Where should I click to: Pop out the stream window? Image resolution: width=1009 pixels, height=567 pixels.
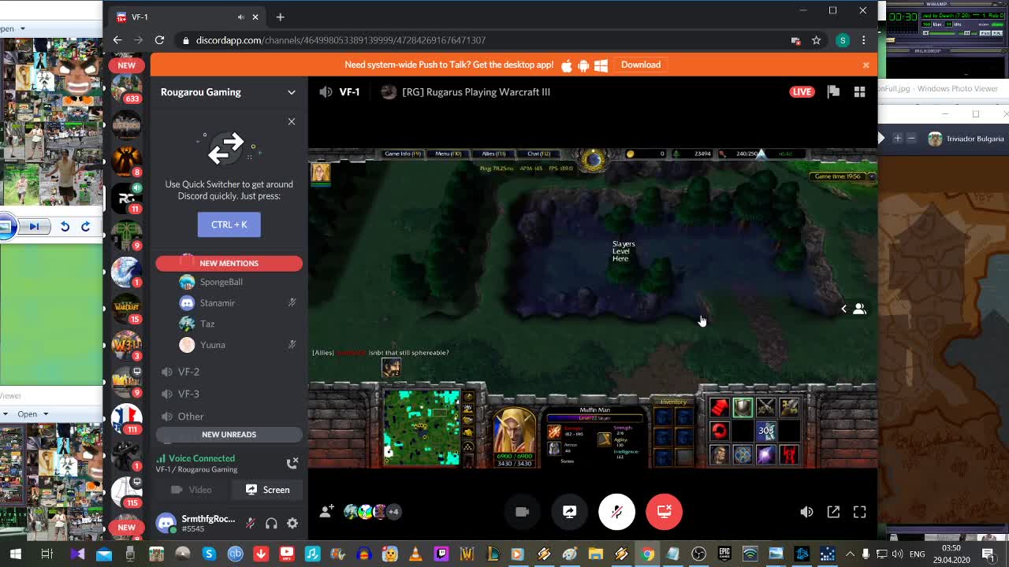[x=833, y=512]
